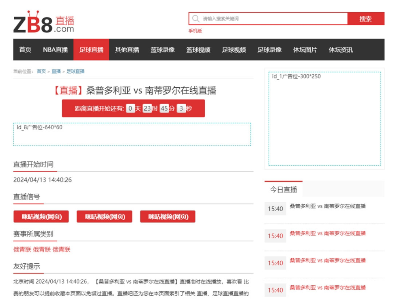
Task: Open the first 俄青联 category link
Action: point(22,249)
